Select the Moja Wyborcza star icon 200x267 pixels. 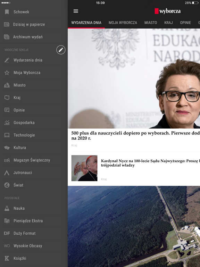click(x=7, y=73)
